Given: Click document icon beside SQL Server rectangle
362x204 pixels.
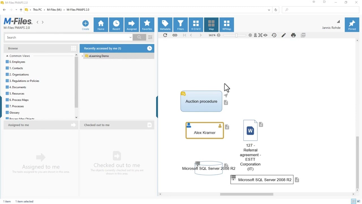Looking at the screenshot, I should (297, 180).
